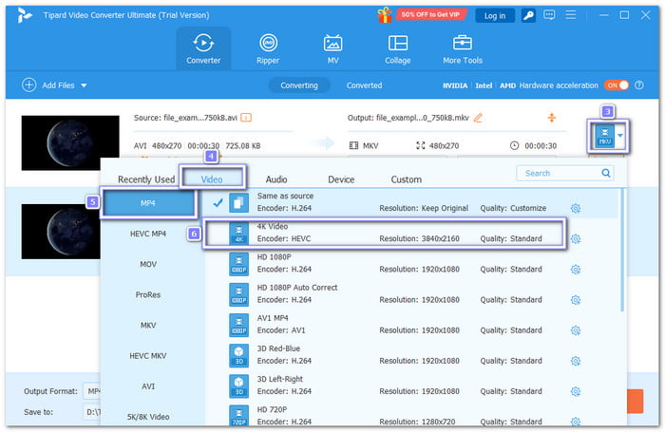Image resolution: width=665 pixels, height=432 pixels.
Task: Click the AV1 MP4 preset icon
Action: (x=238, y=325)
